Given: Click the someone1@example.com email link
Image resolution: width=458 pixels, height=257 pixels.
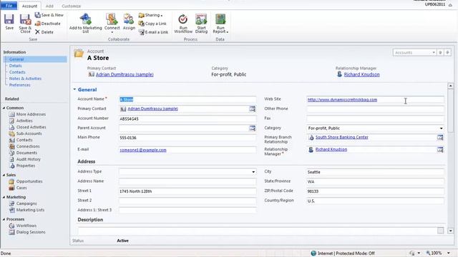Looking at the screenshot, I should pos(143,150).
